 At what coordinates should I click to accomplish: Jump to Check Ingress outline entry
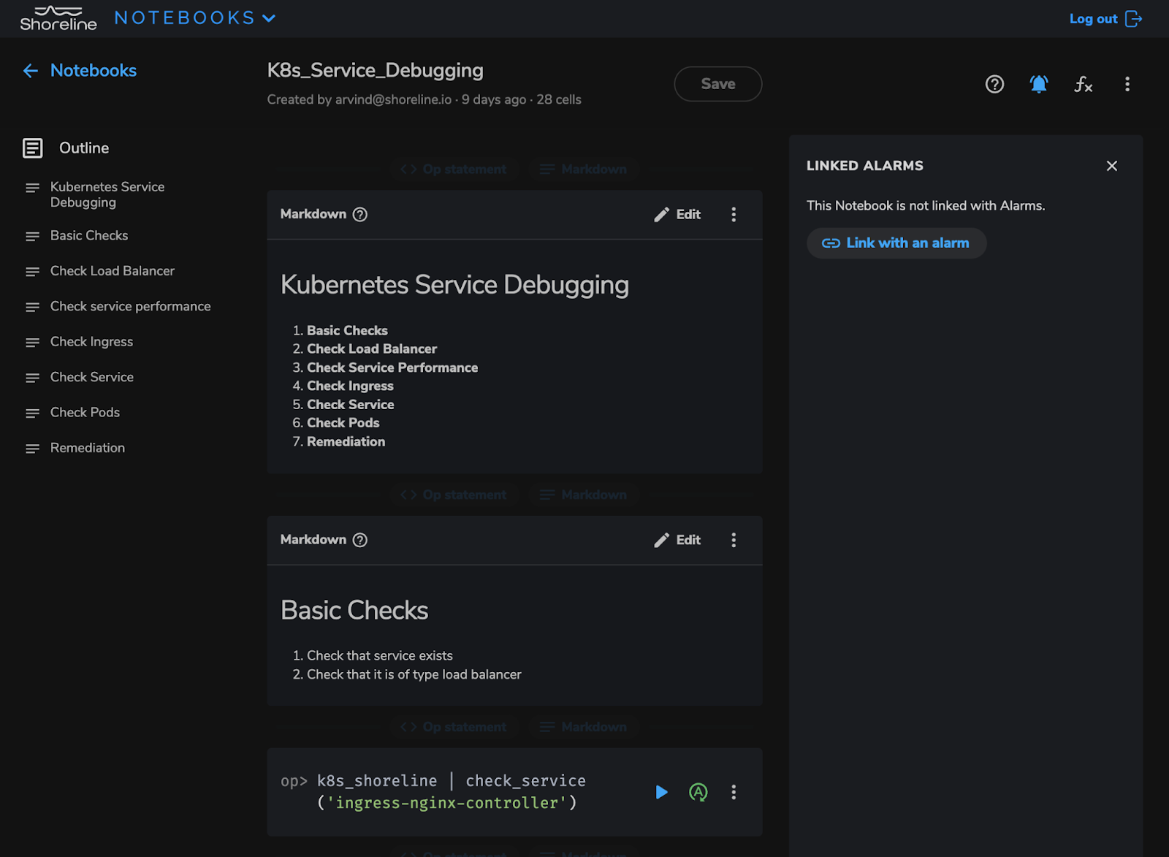pos(91,342)
